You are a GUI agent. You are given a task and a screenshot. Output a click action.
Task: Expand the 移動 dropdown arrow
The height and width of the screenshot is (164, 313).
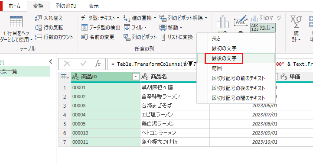(x=181, y=28)
